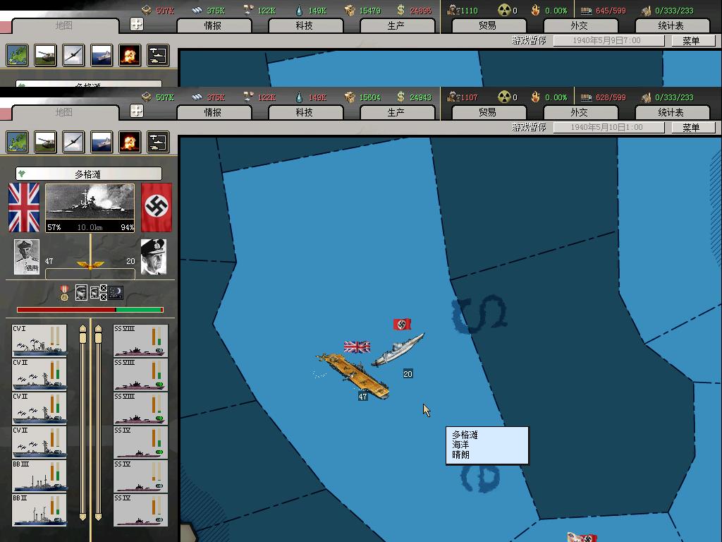Open the 生产 tab in lower screen
The image size is (722, 542).
(x=397, y=112)
